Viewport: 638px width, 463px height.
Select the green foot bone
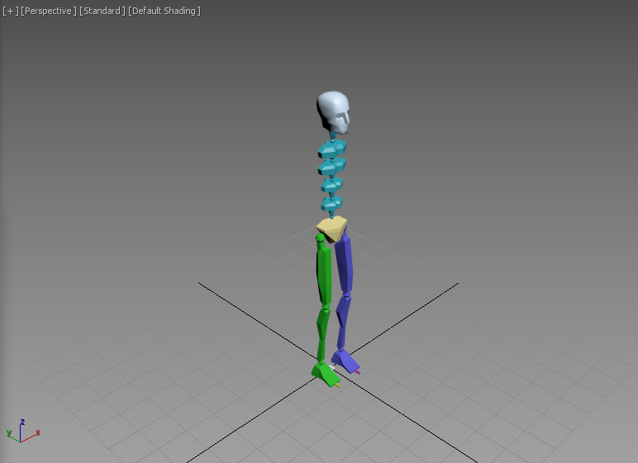[x=326, y=374]
